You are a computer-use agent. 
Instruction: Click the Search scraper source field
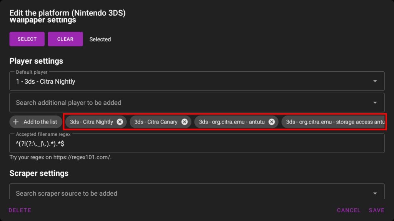pyautogui.click(x=185, y=193)
